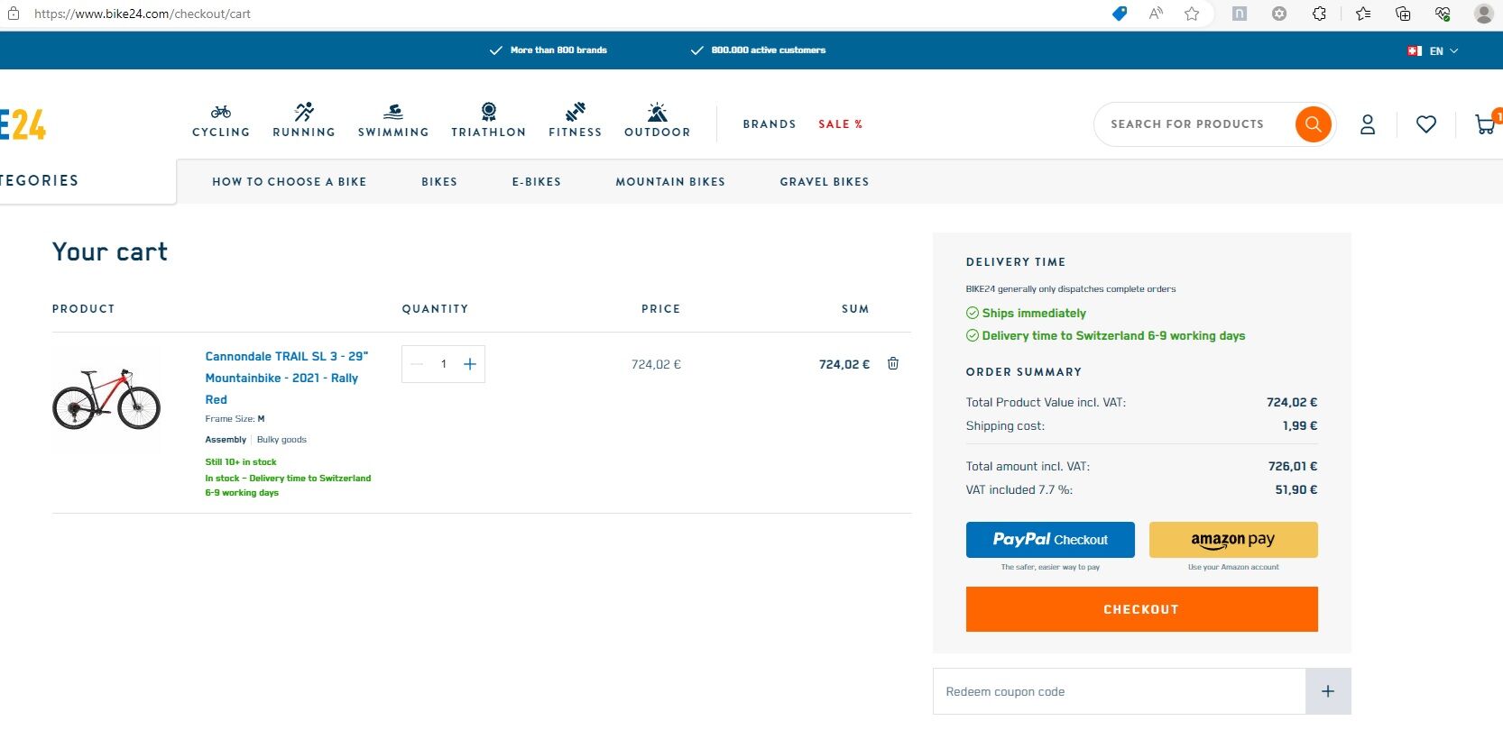Image resolution: width=1503 pixels, height=730 pixels.
Task: Open the browser favorites list icon
Action: (1363, 14)
